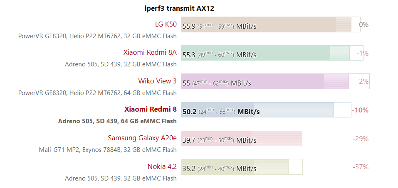Click the Nokia 4.2 35.2 MBit/s bar
Image resolution: width=398 pixels, height=188 pixels.
[241, 167]
